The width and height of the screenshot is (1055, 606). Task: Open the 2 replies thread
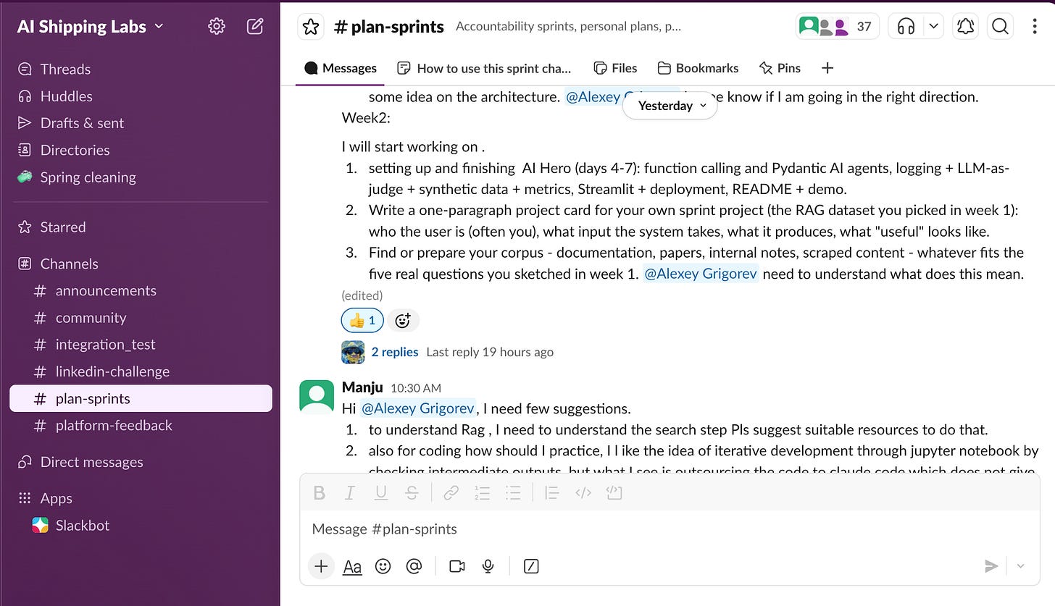click(x=394, y=352)
